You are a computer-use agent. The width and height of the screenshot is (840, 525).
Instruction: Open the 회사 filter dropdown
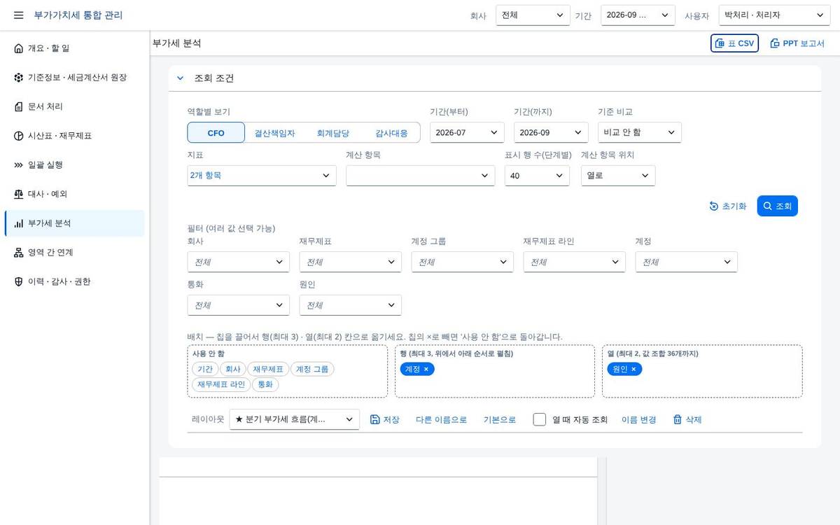[x=239, y=262]
